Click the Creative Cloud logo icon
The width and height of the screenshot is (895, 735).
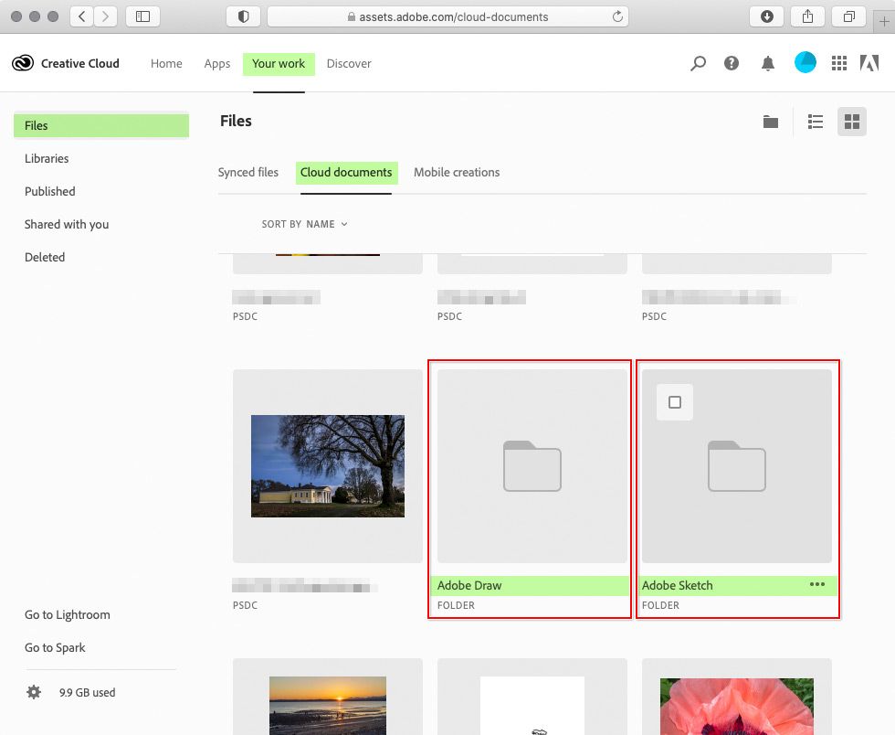23,63
